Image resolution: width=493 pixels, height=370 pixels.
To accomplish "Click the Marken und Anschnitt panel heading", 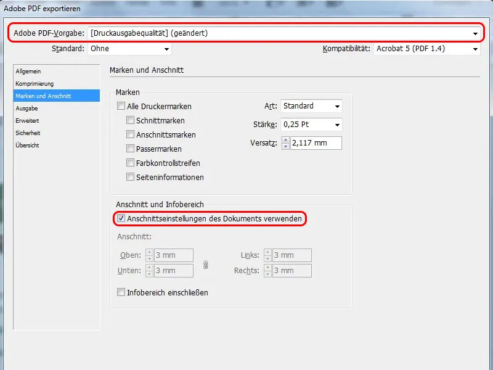I will (147, 70).
